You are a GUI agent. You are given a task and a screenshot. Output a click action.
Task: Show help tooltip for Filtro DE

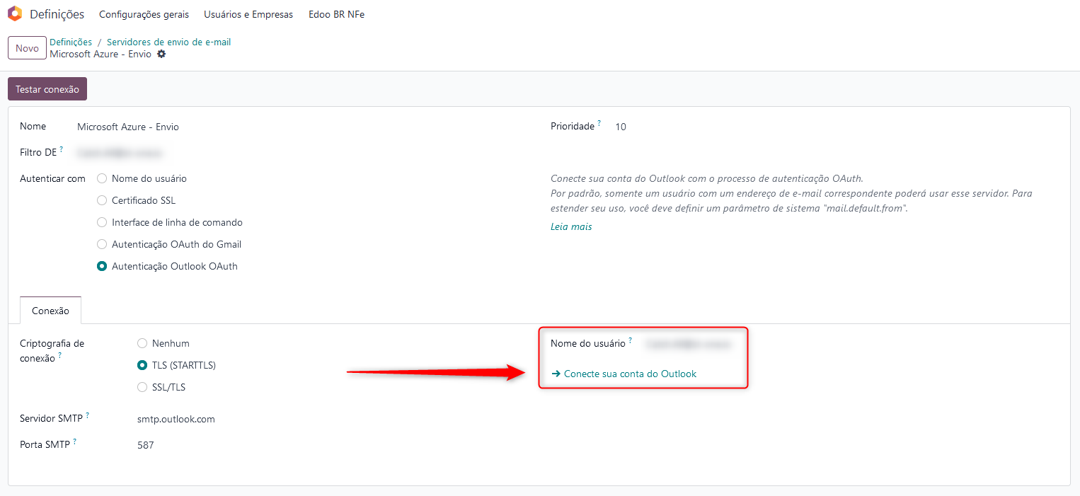click(x=62, y=149)
